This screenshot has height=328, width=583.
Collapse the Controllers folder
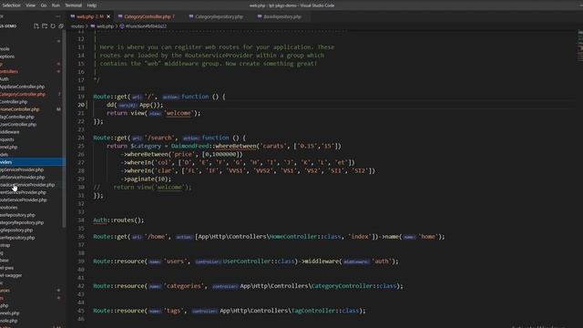pos(9,71)
